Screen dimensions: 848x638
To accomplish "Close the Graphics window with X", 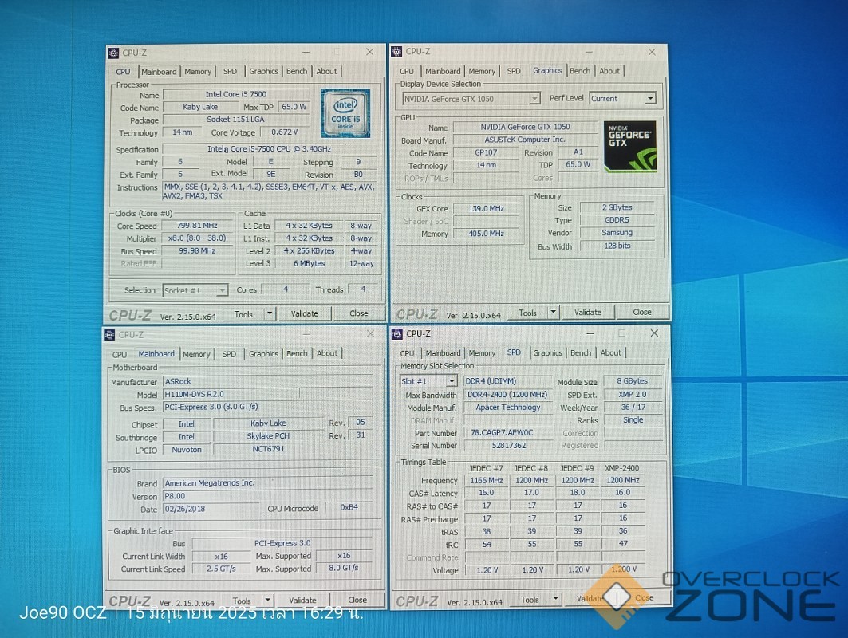I will point(652,52).
